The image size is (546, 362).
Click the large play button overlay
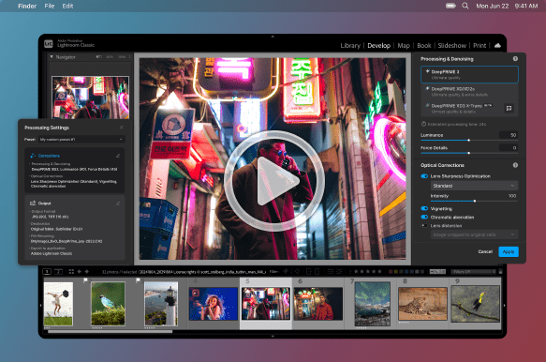pyautogui.click(x=274, y=181)
